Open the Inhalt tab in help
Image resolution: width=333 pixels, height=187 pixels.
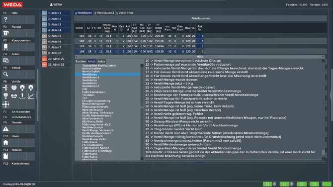tap(92, 61)
